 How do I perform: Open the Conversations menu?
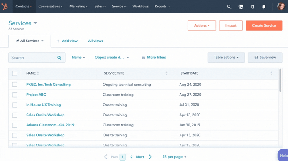pyautogui.click(x=51, y=7)
